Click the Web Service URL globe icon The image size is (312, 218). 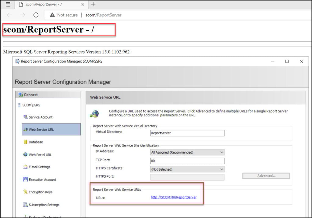[94, 114]
